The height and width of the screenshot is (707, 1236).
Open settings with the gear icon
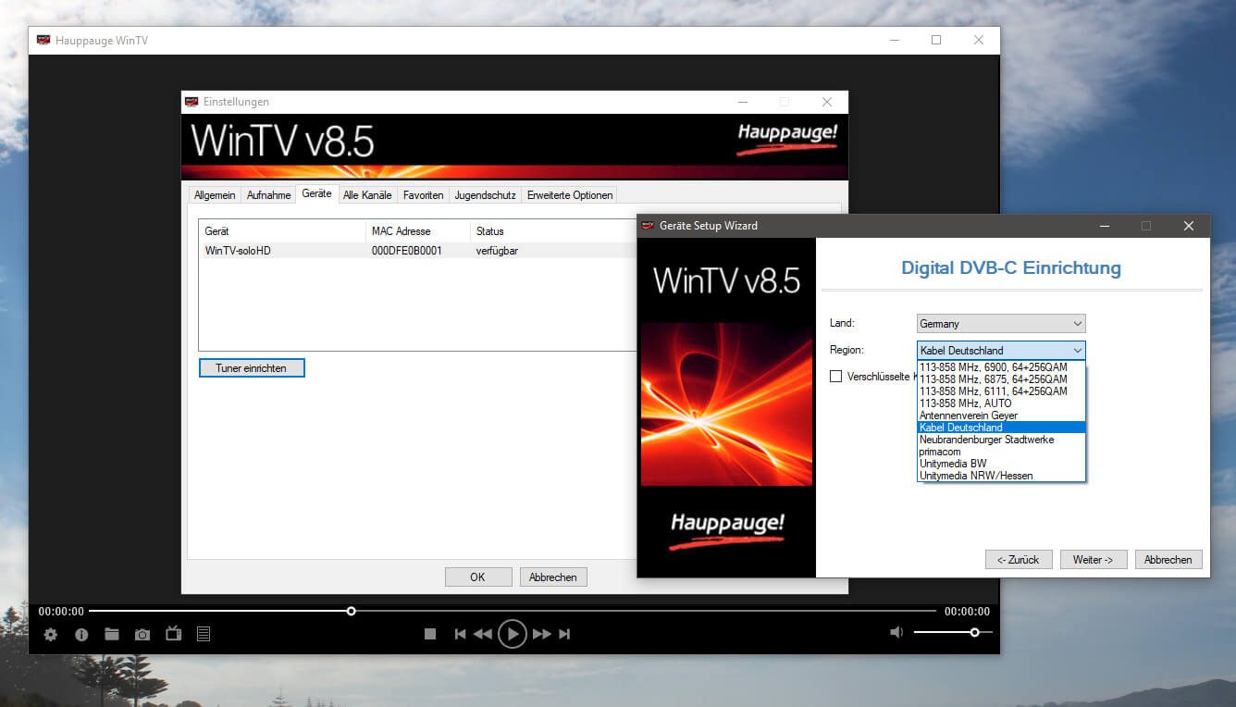point(51,634)
